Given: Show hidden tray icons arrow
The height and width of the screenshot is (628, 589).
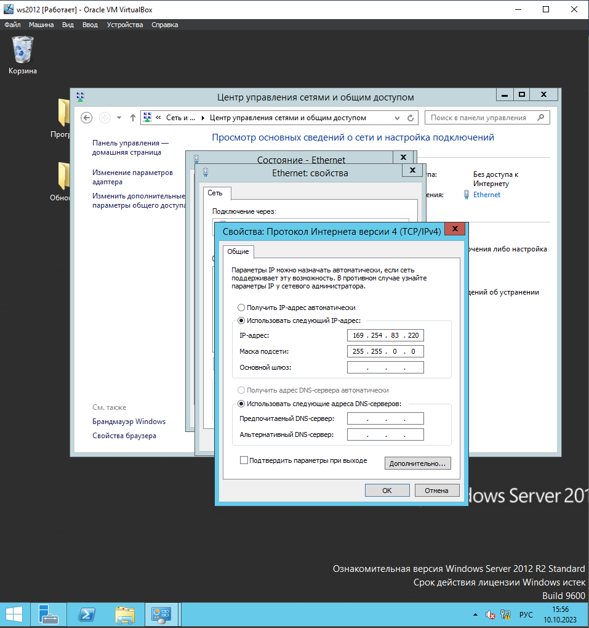Looking at the screenshot, I should tap(475, 615).
